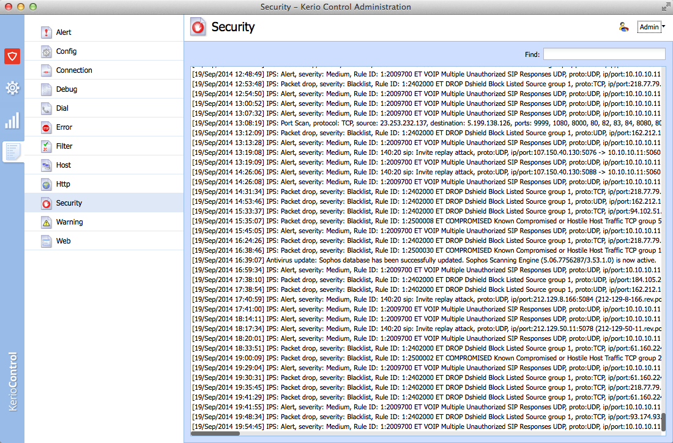The height and width of the screenshot is (443, 673).
Task: Open the Configuration gear section
Action: [x=12, y=88]
